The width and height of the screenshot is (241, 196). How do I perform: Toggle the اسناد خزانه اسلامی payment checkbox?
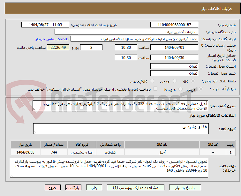[155, 89]
